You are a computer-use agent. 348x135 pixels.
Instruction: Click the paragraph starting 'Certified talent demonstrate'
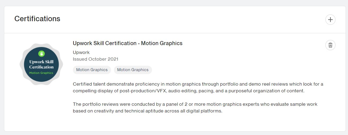[x=198, y=87]
